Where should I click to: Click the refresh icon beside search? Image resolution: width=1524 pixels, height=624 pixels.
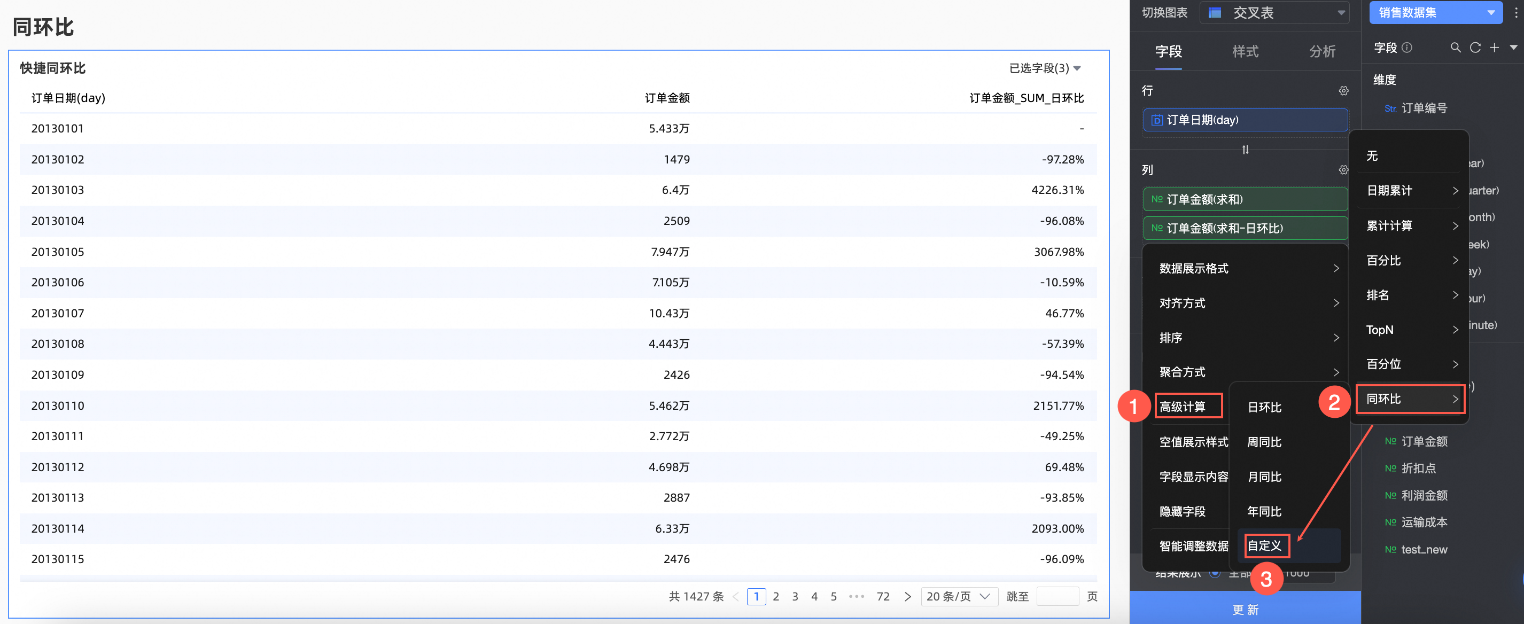1475,48
